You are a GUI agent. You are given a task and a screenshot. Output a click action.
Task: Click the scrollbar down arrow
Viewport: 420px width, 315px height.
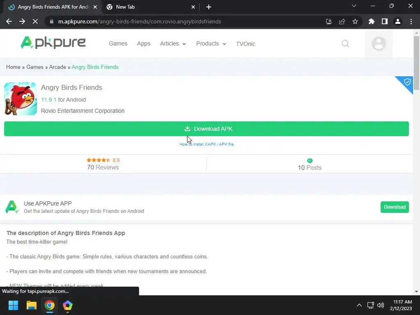click(416, 292)
